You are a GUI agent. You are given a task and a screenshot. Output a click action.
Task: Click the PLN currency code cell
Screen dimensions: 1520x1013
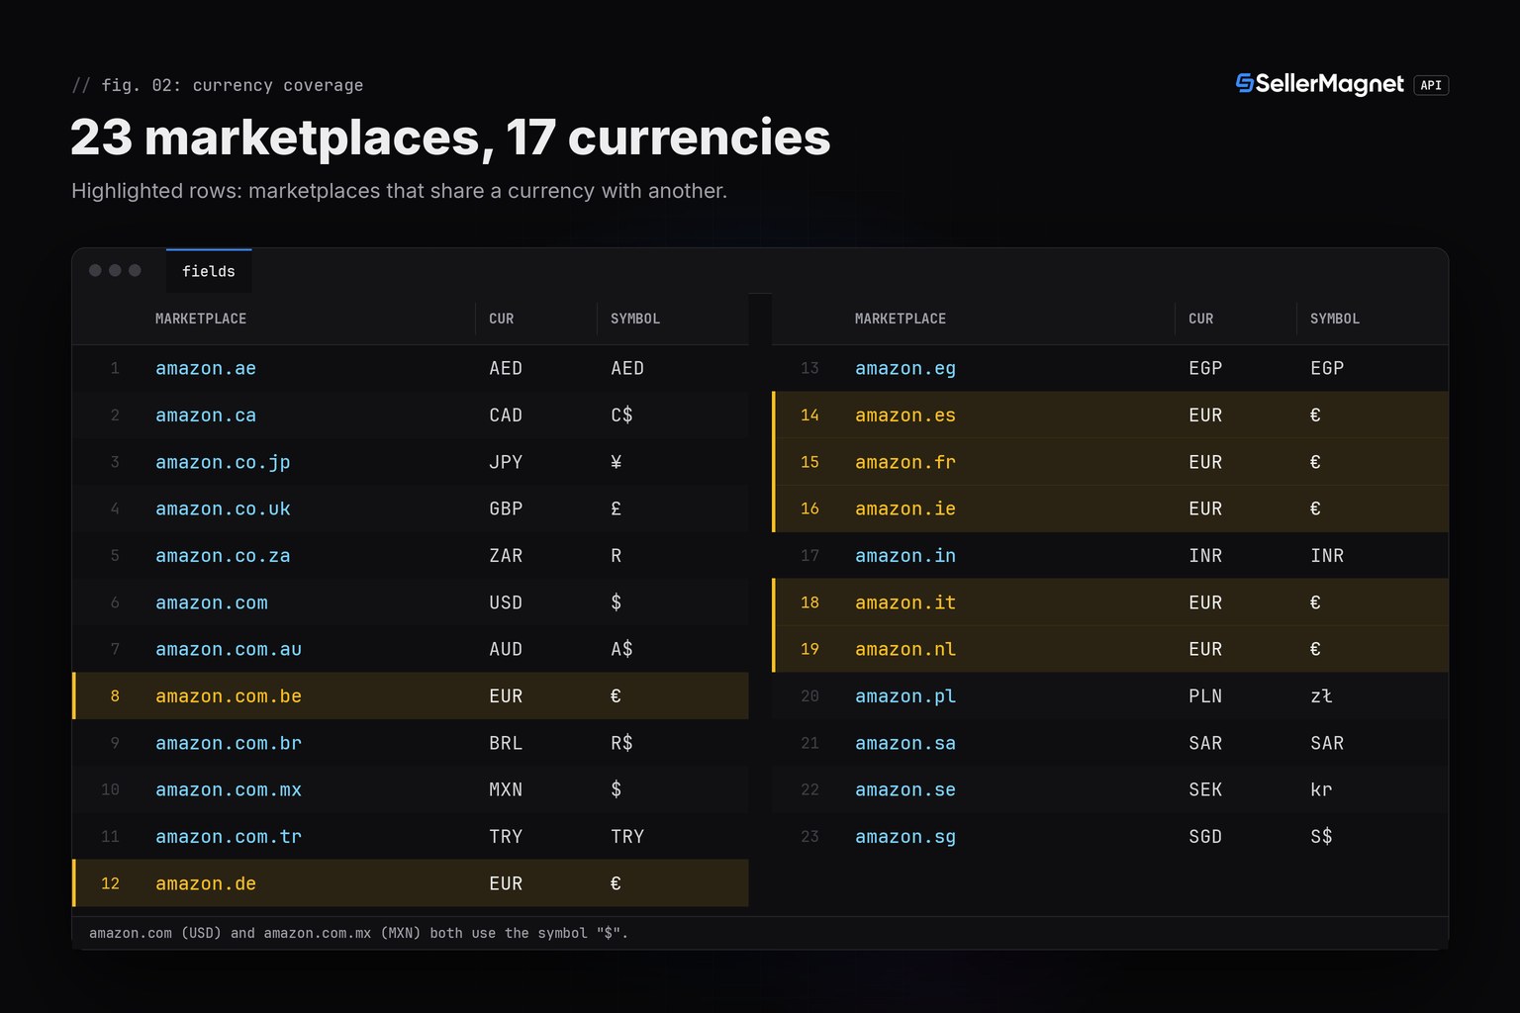pyautogui.click(x=1205, y=696)
